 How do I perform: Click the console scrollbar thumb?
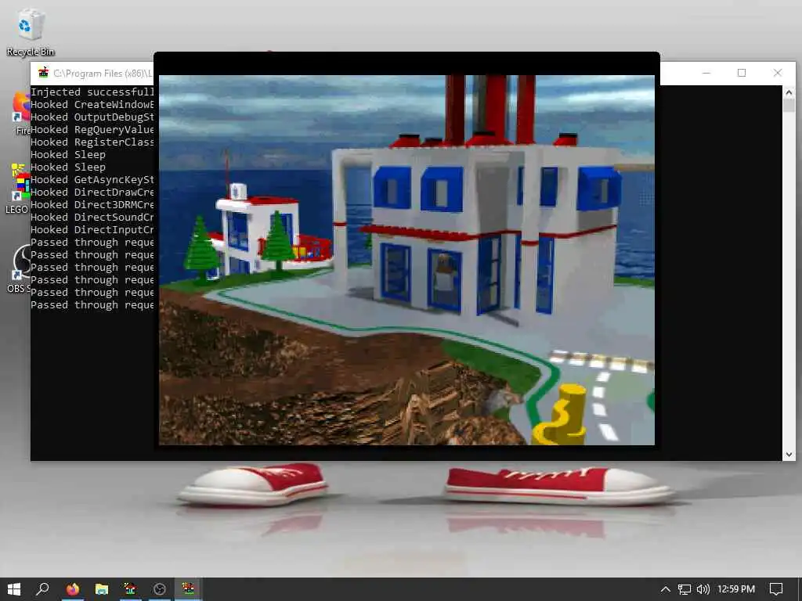[x=789, y=106]
